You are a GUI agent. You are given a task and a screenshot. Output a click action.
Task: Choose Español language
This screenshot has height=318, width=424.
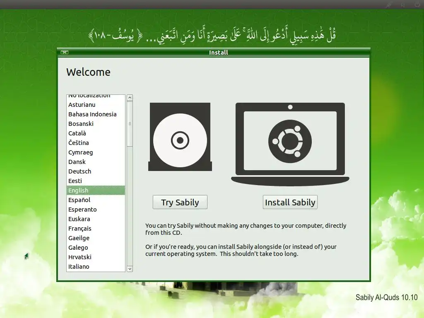[x=96, y=200]
